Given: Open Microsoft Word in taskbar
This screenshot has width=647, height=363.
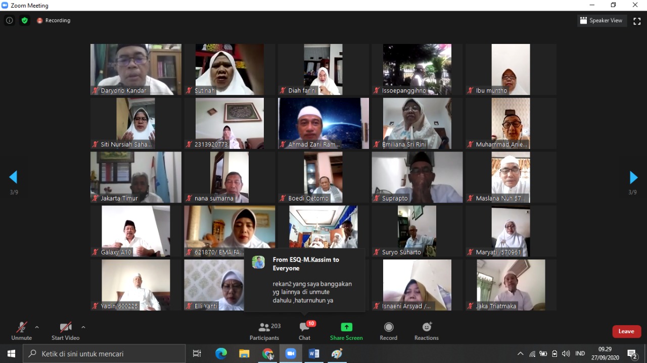Looking at the screenshot, I should point(313,353).
